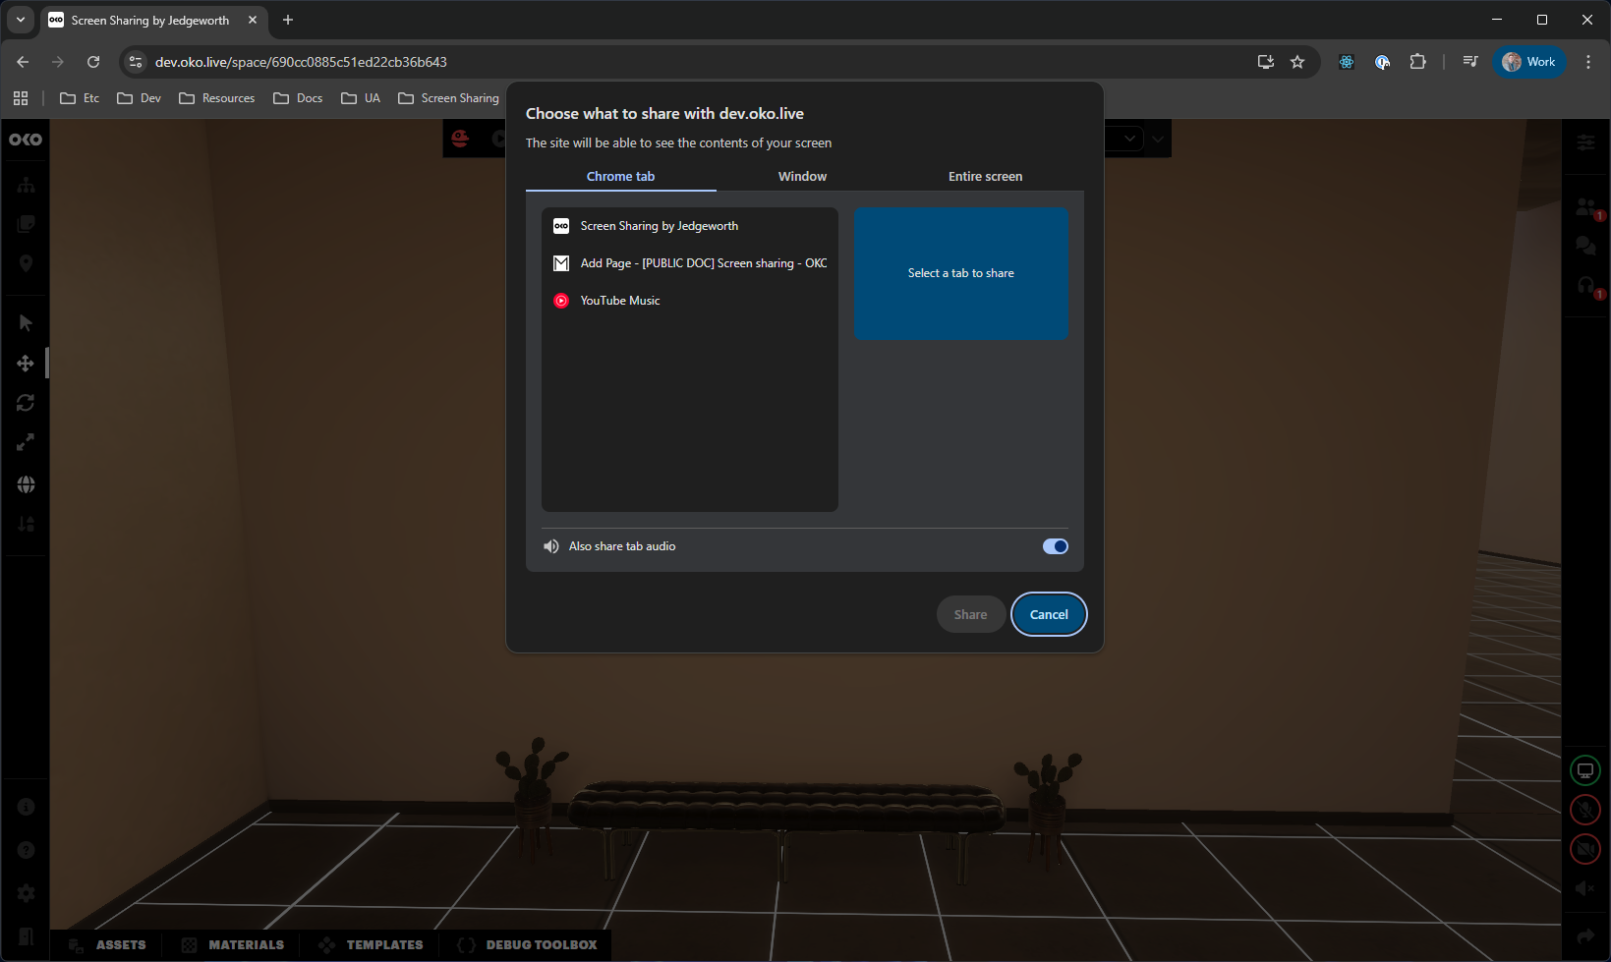Screen dimensions: 1611x962
Task: Open the Docs bookmarks folder
Action: [298, 98]
